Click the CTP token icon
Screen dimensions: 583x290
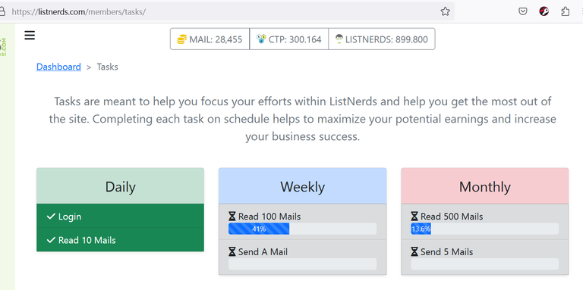261,39
